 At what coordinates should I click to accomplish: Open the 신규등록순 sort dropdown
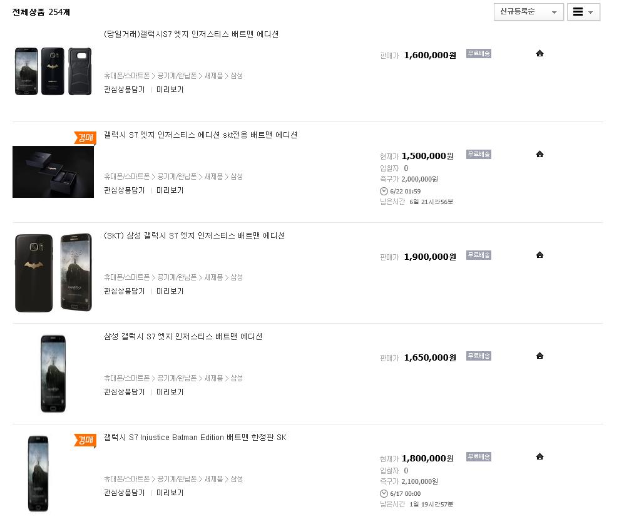(x=528, y=12)
